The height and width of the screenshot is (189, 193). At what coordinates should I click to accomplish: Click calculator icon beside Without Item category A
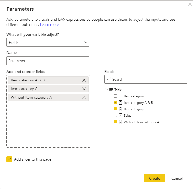(120, 122)
